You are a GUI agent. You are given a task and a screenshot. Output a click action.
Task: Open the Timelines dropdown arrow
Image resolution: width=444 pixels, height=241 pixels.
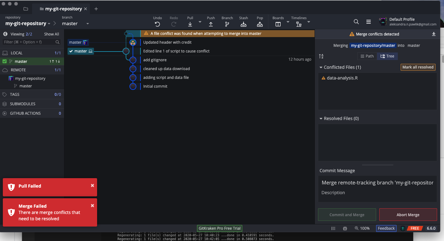pos(309,22)
